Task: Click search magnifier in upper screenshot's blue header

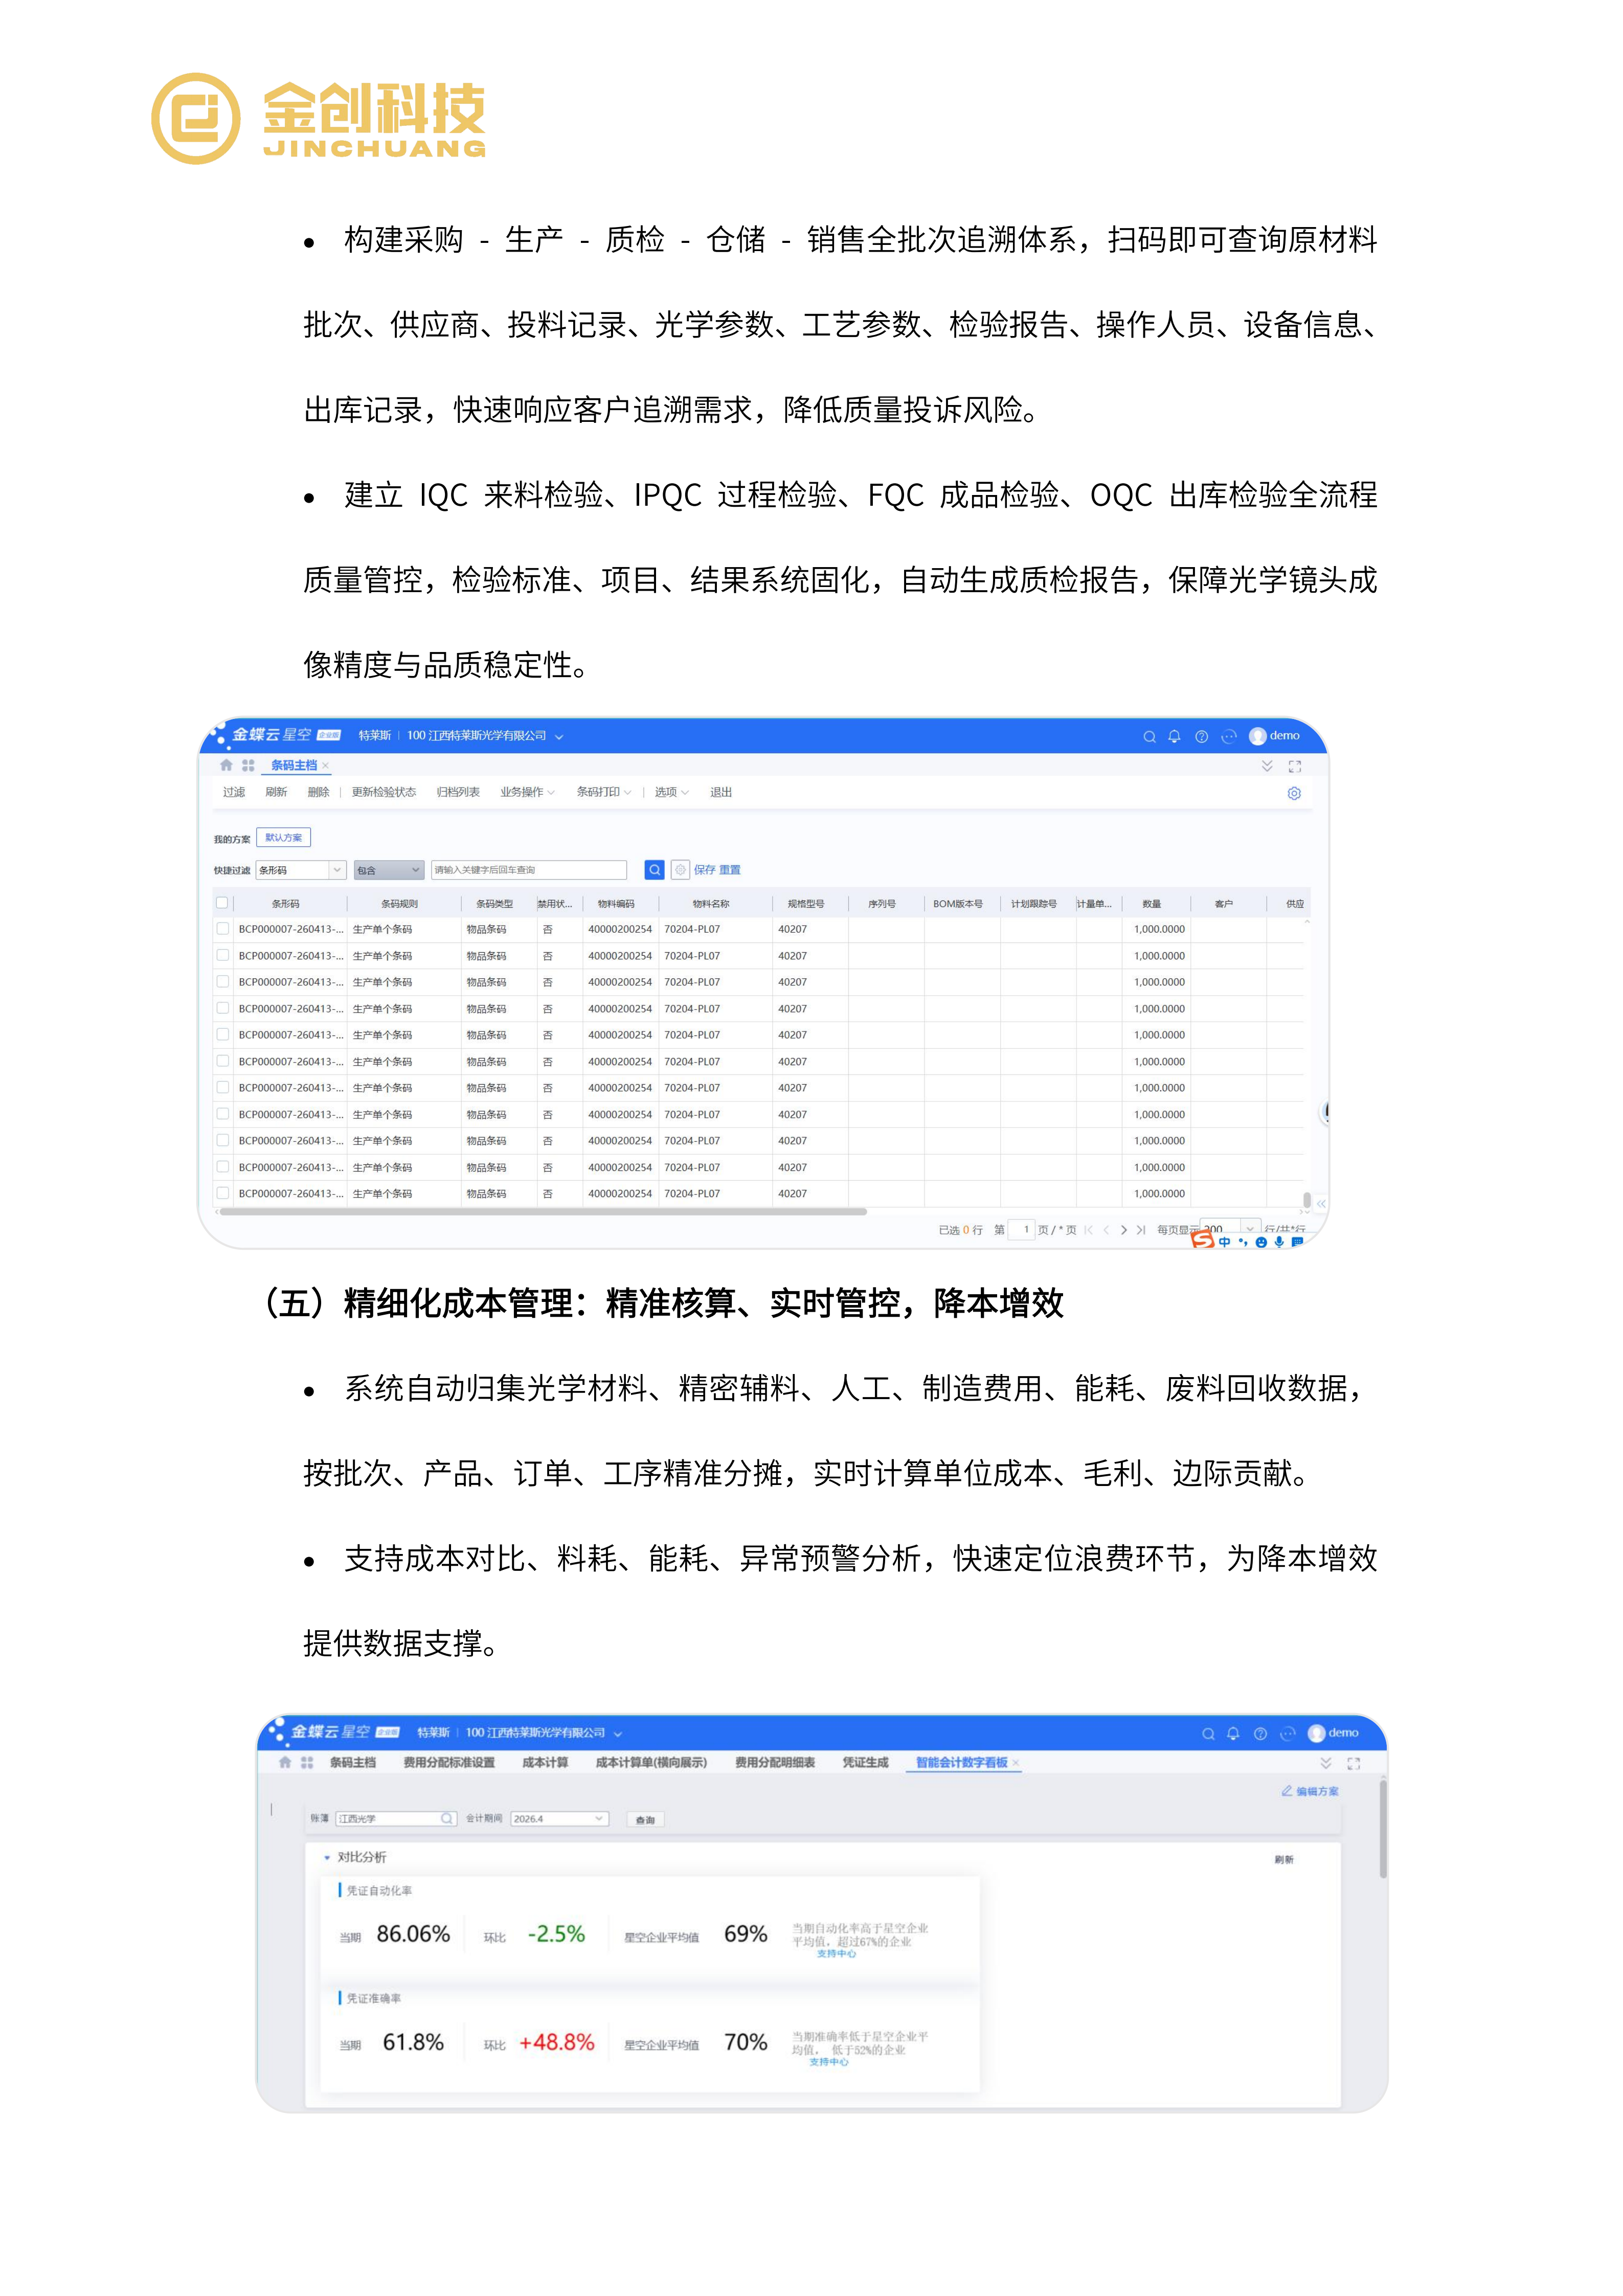Action: [x=1149, y=737]
